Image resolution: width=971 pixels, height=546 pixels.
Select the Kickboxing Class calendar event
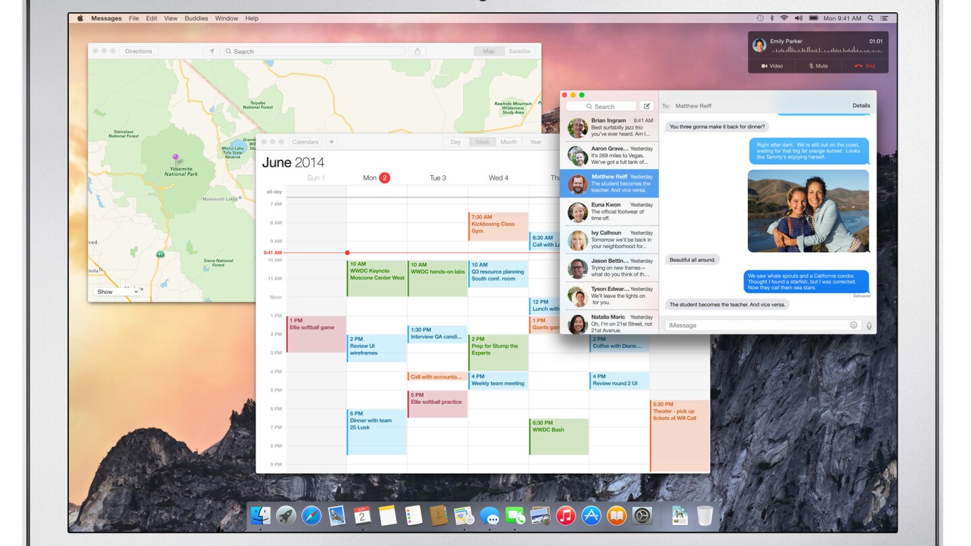[x=498, y=226]
